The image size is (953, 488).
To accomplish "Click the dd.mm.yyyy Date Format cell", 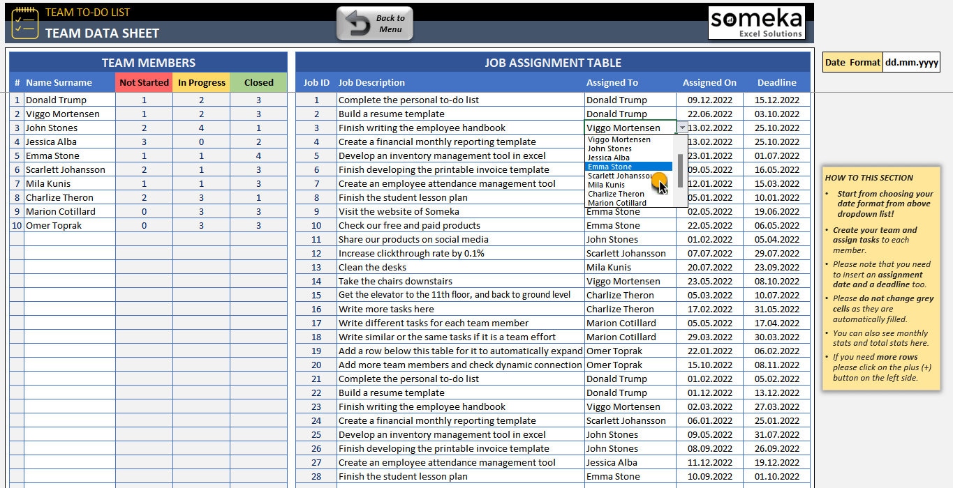I will click(x=911, y=61).
